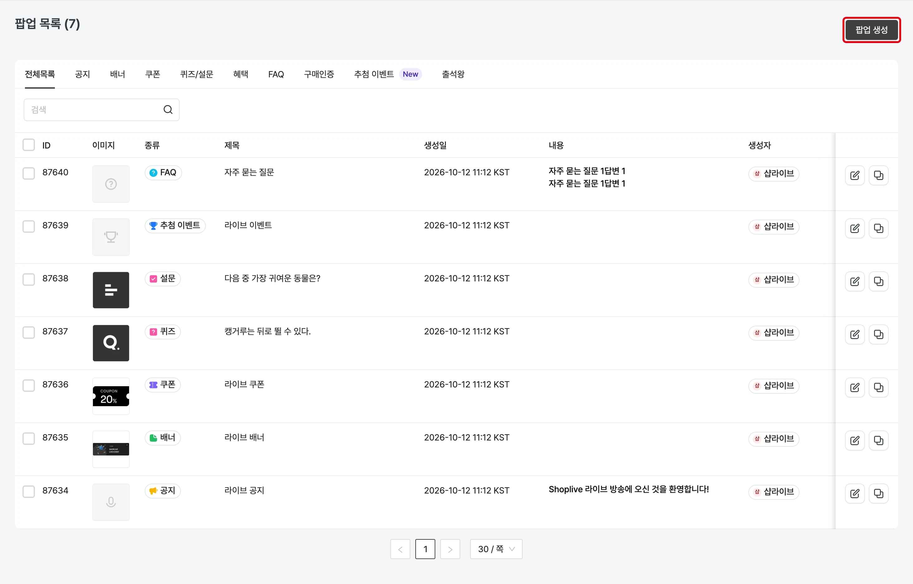913x584 pixels.
Task: Open edit for popup 87638
Action: click(855, 281)
